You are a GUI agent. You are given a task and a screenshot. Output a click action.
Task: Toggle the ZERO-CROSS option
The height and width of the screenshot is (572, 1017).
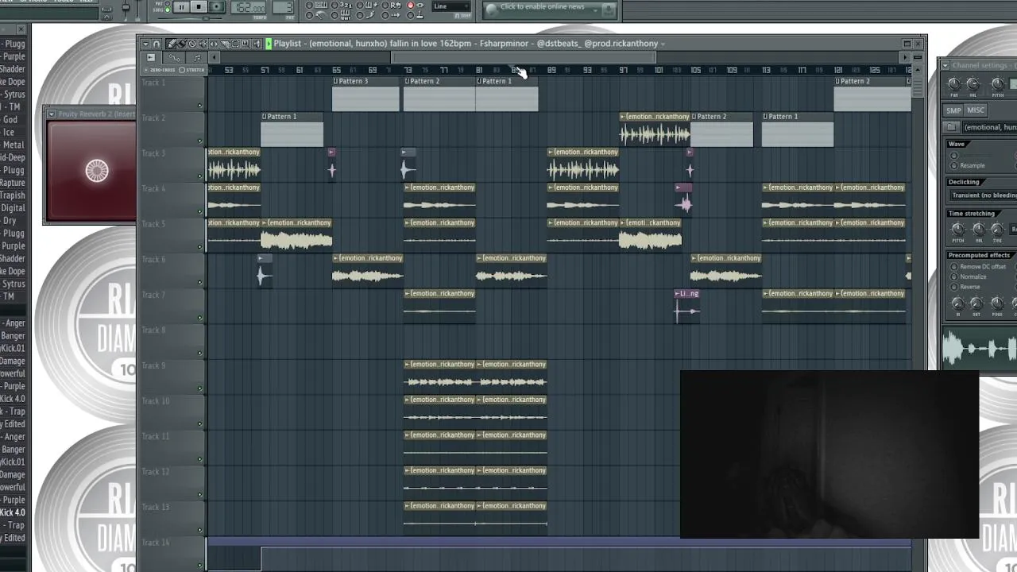[x=161, y=70]
